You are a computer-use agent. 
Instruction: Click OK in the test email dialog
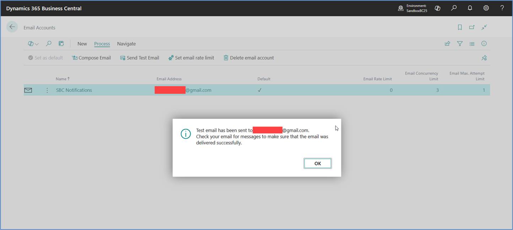(318, 164)
